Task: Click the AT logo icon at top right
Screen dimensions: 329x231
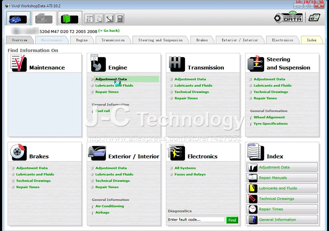Action: coord(314,18)
